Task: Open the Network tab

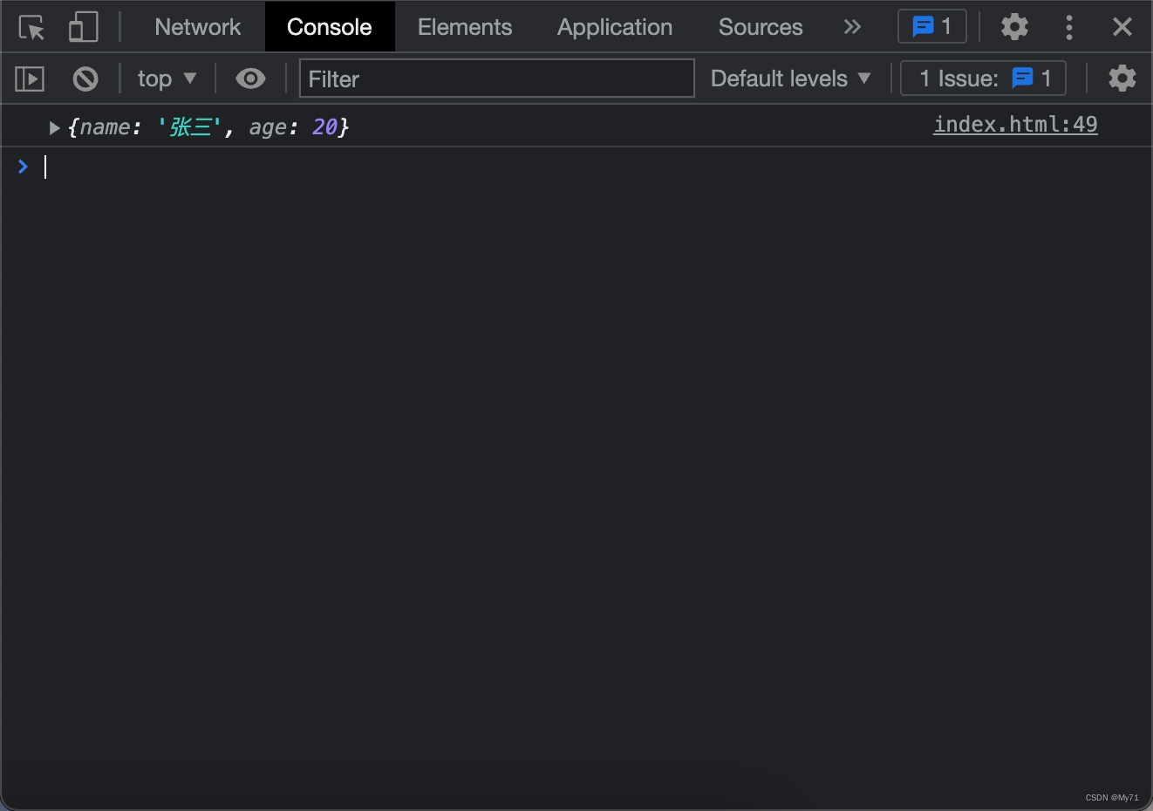Action: click(197, 28)
